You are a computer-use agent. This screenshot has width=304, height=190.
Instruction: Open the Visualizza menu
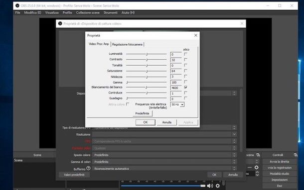pyautogui.click(x=52, y=12)
